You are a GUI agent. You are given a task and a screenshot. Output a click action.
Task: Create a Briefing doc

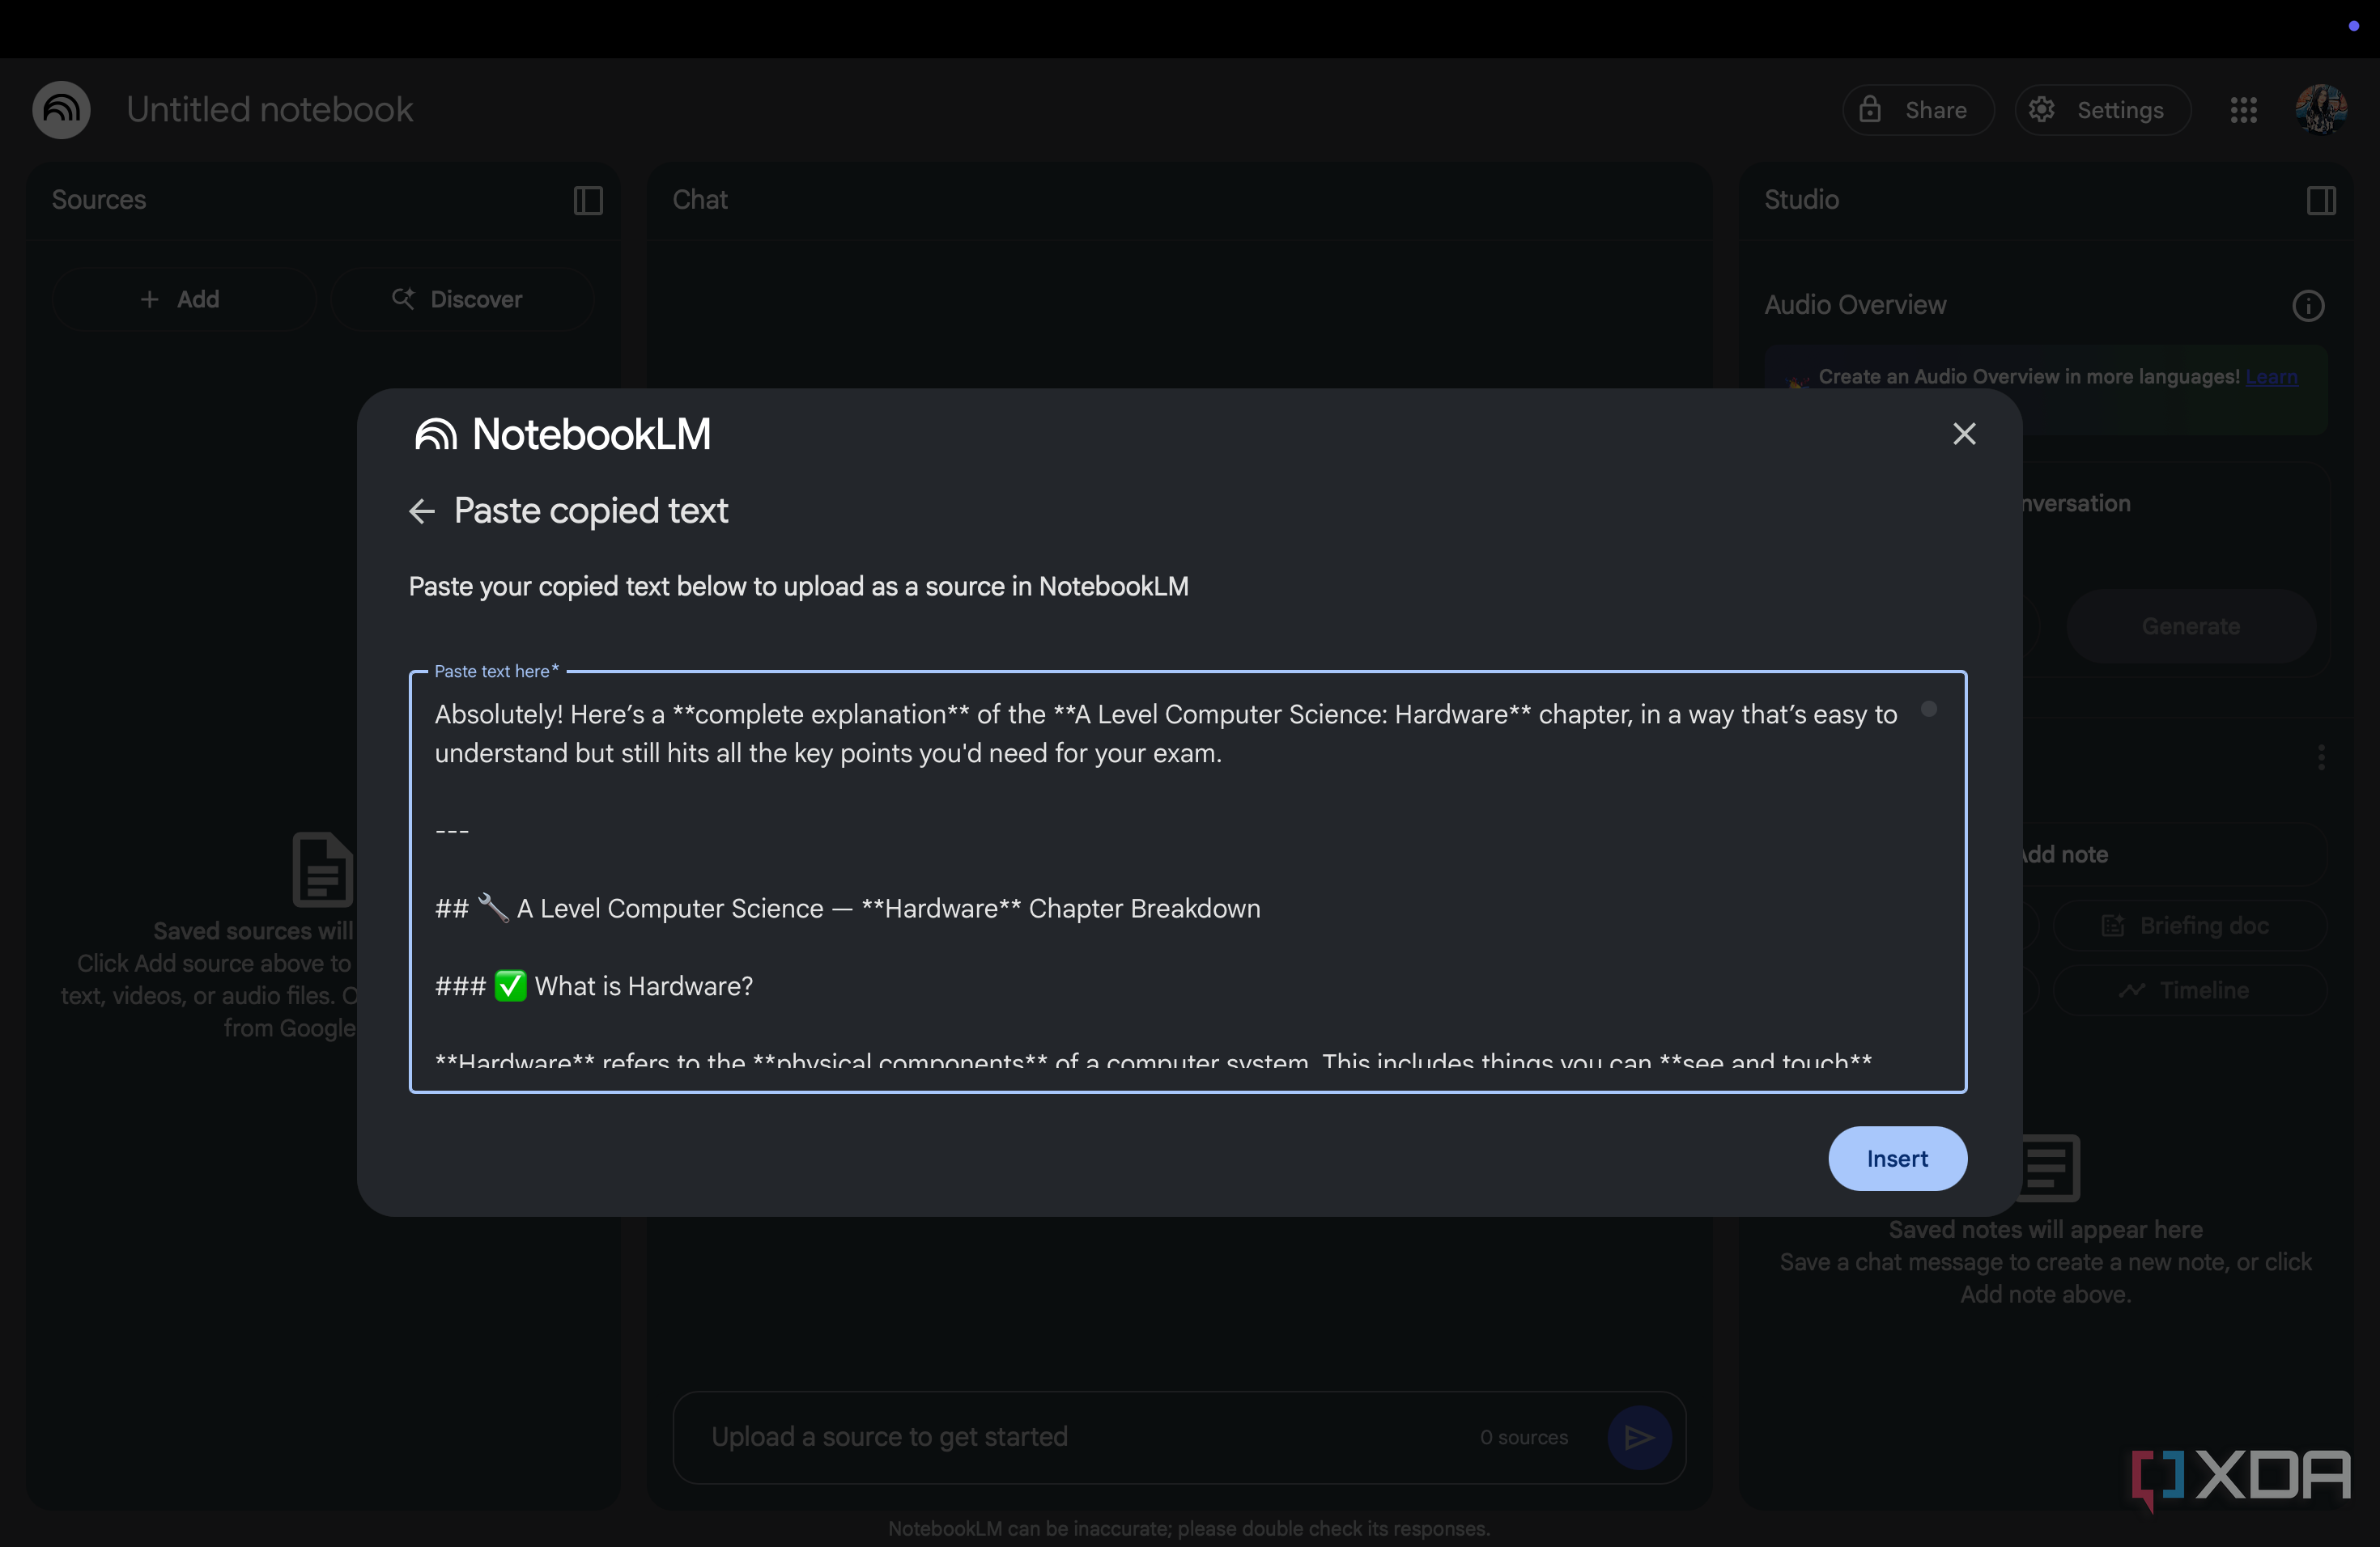point(2188,926)
